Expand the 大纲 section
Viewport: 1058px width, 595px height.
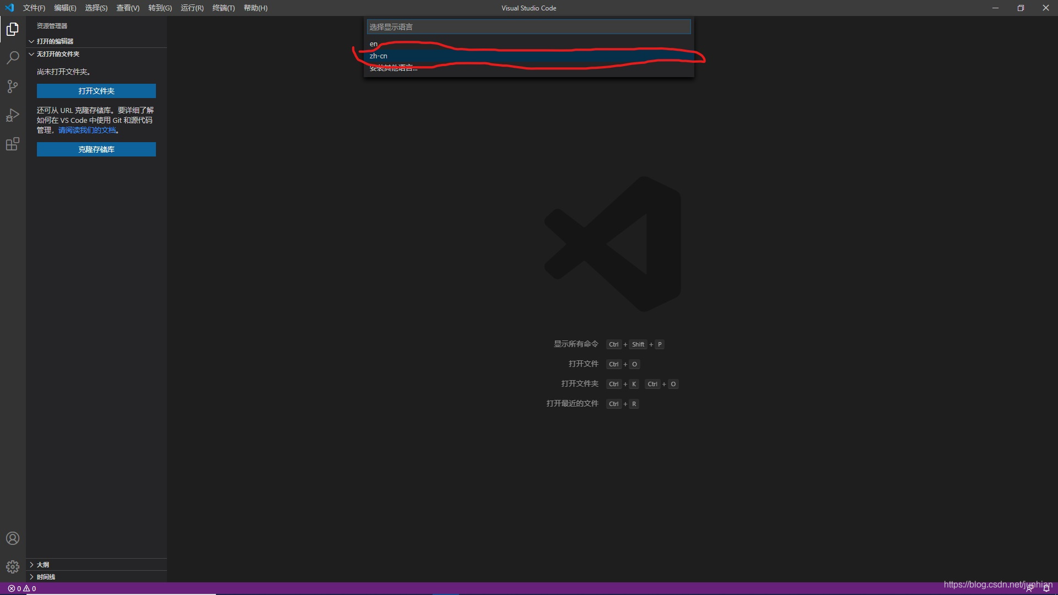96,565
